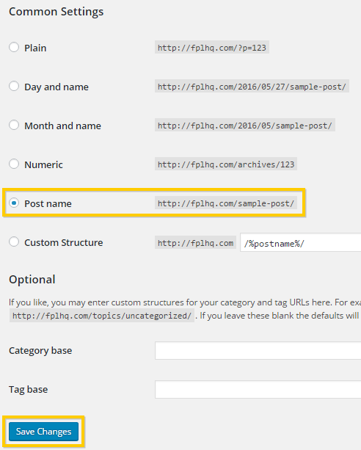Focus the Tag base text field
This screenshot has width=361, height=450.
point(258,390)
